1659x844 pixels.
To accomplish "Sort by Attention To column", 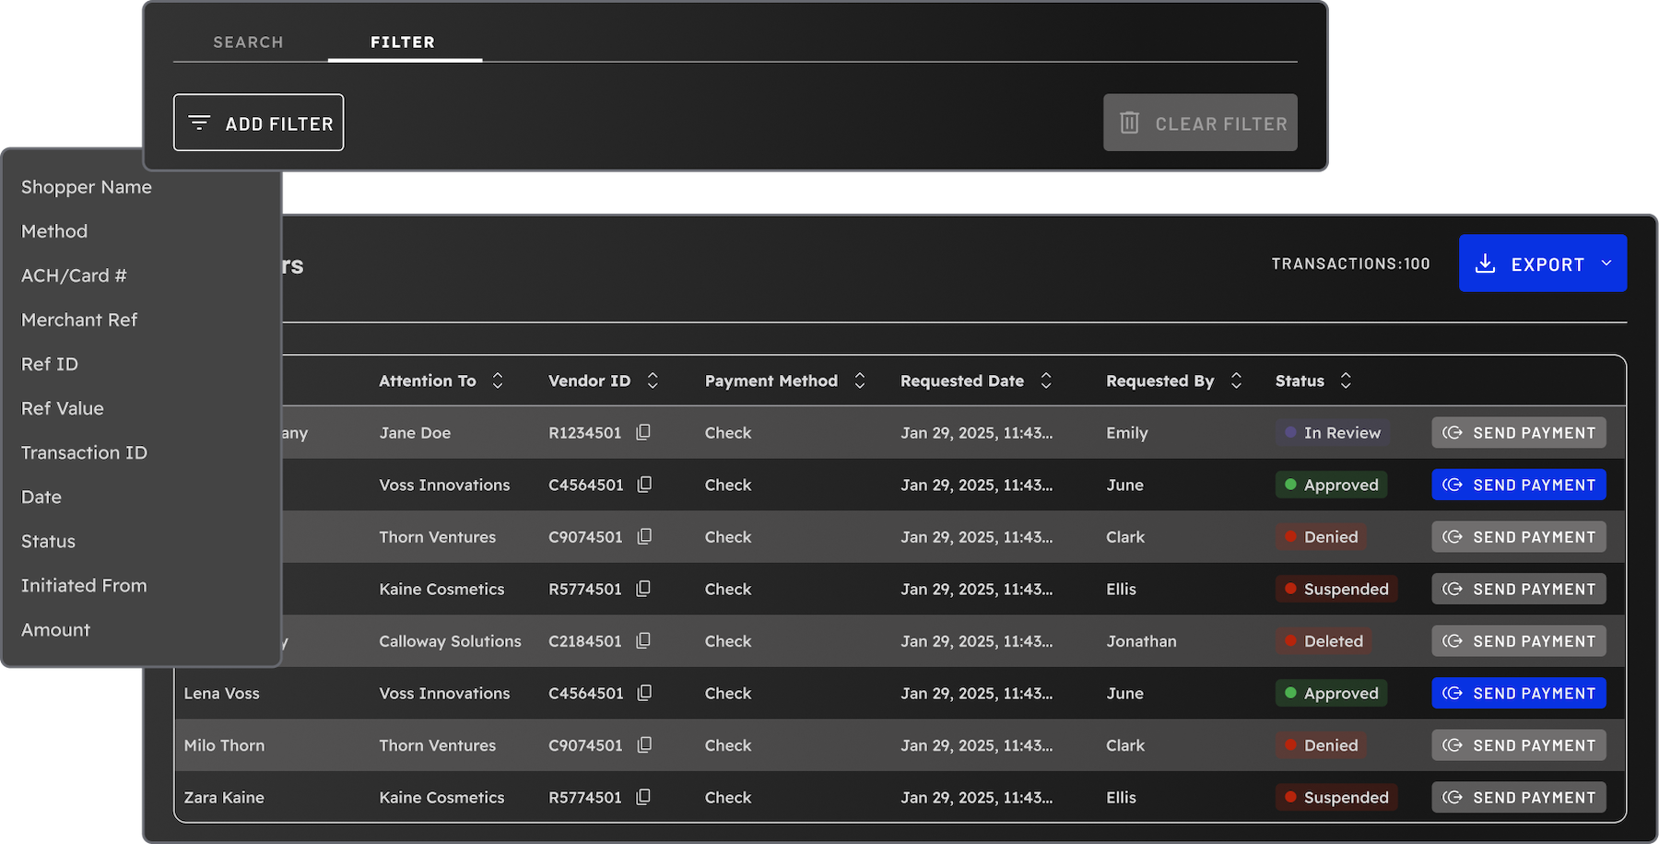I will (498, 381).
